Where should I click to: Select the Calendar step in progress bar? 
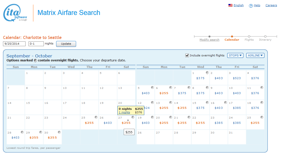pyautogui.click(x=232, y=40)
